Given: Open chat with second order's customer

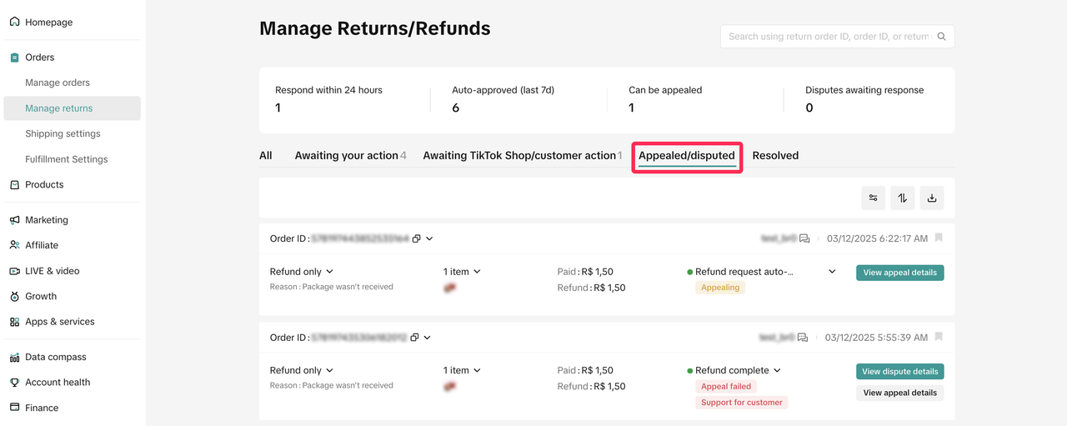Looking at the screenshot, I should click(x=803, y=338).
